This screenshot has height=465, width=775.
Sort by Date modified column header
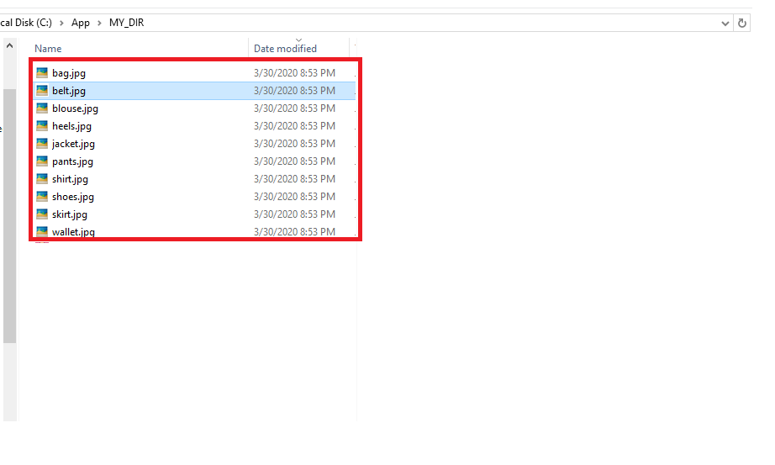pyautogui.click(x=285, y=49)
